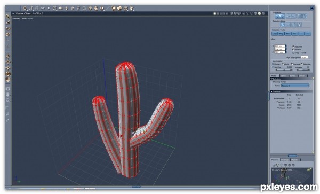
Task: Select the arrow selection tool in left toolbar
Action: 7,16
